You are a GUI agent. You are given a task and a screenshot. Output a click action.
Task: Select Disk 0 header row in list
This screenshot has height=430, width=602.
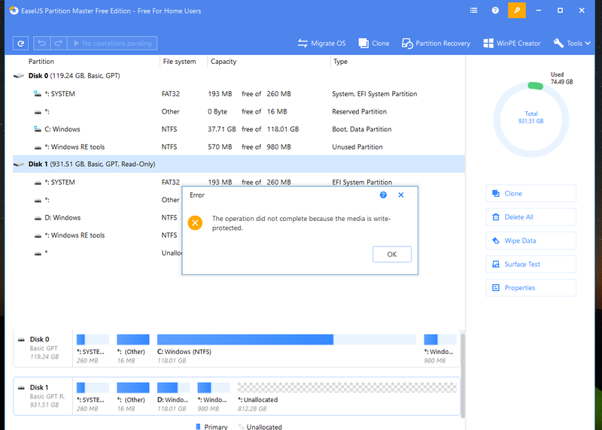(239, 76)
